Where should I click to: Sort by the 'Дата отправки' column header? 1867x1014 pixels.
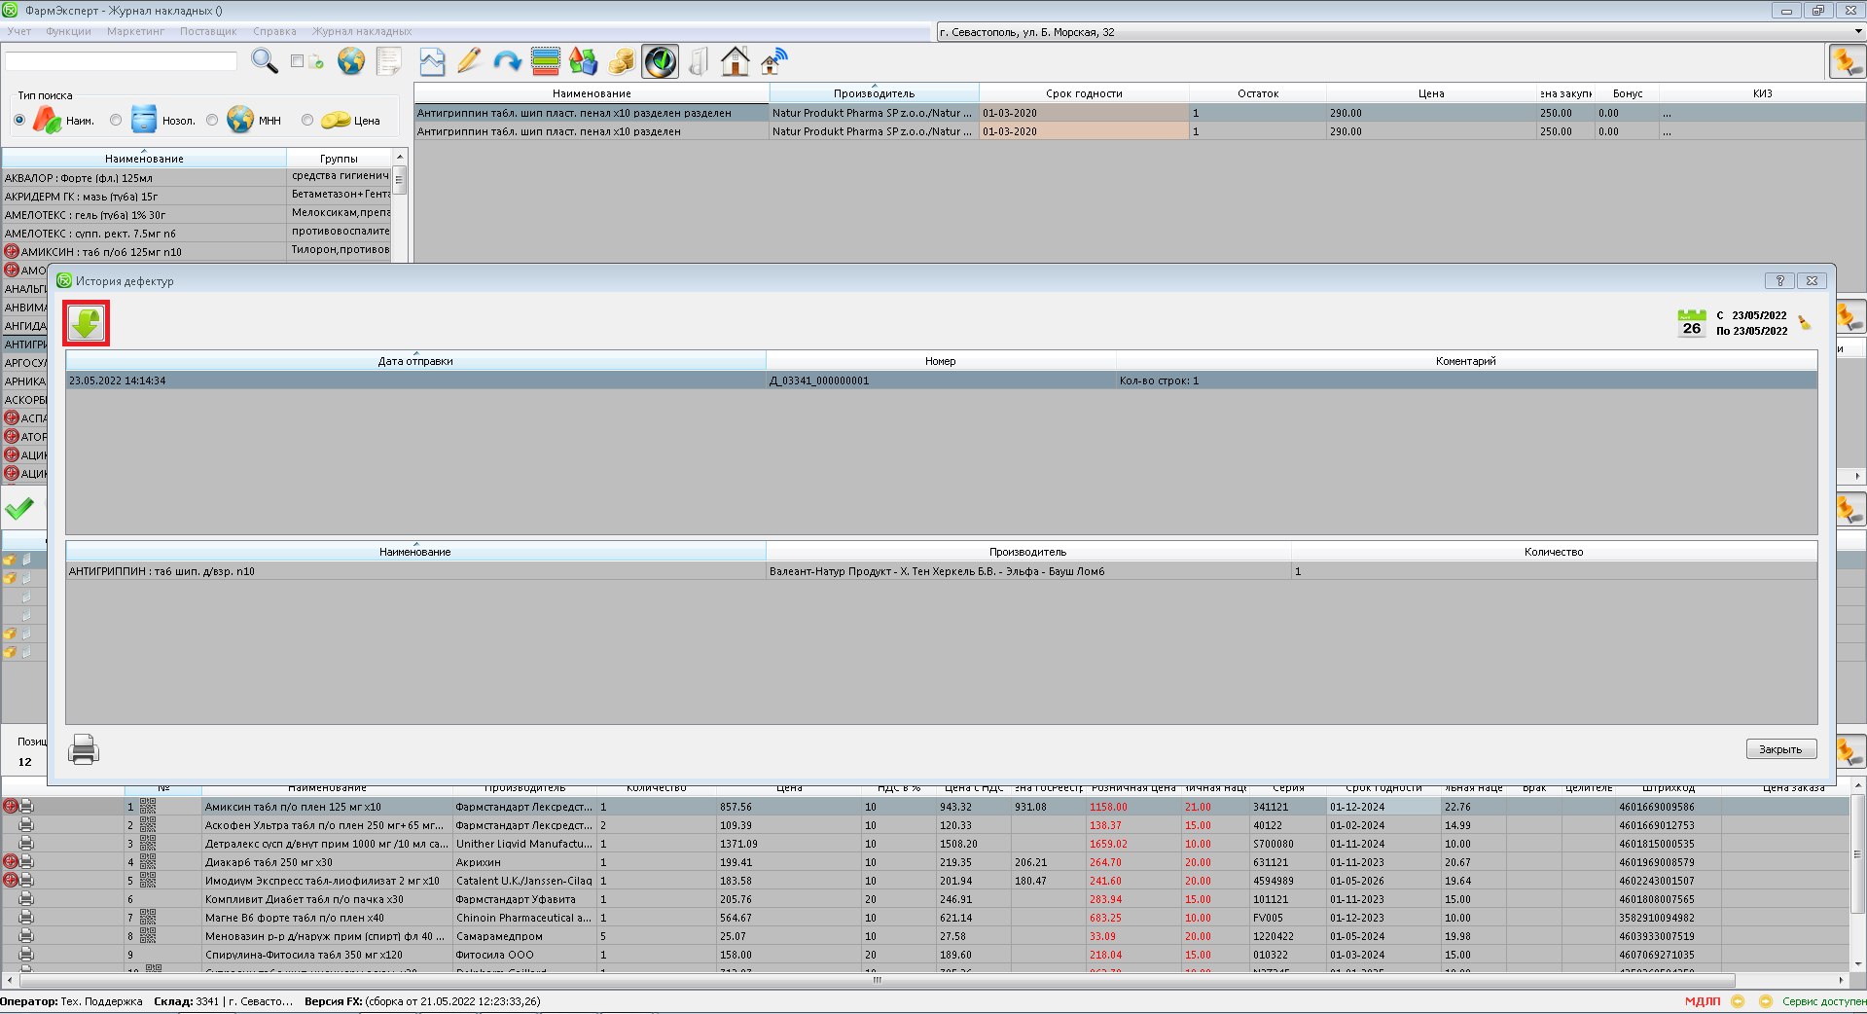pyautogui.click(x=415, y=361)
